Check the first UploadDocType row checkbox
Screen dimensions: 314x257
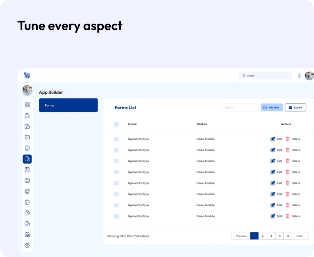[x=117, y=139]
